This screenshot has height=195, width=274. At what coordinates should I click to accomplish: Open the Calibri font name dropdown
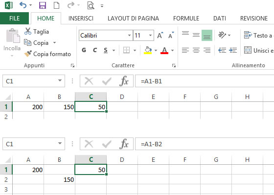click(129, 35)
